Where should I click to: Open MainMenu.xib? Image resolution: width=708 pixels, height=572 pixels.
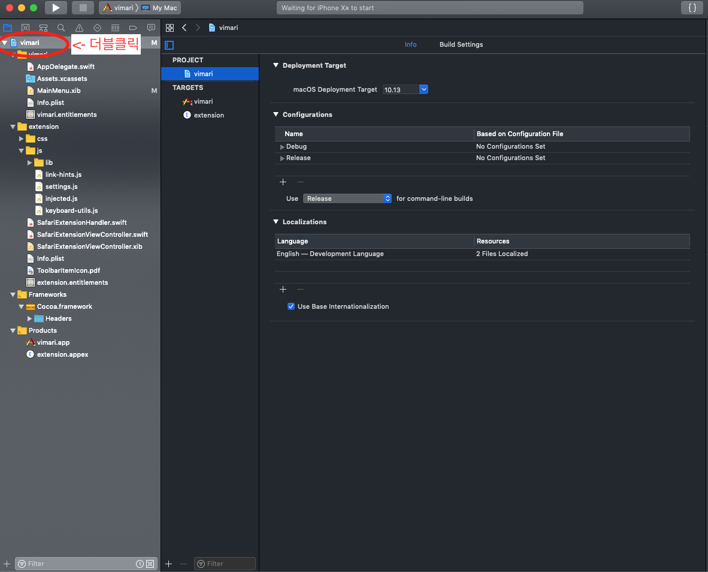coord(59,91)
